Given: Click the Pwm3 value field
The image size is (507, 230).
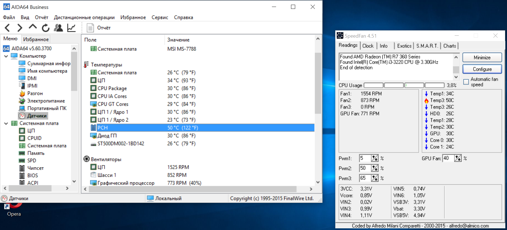Looking at the screenshot, I should pos(365,178).
